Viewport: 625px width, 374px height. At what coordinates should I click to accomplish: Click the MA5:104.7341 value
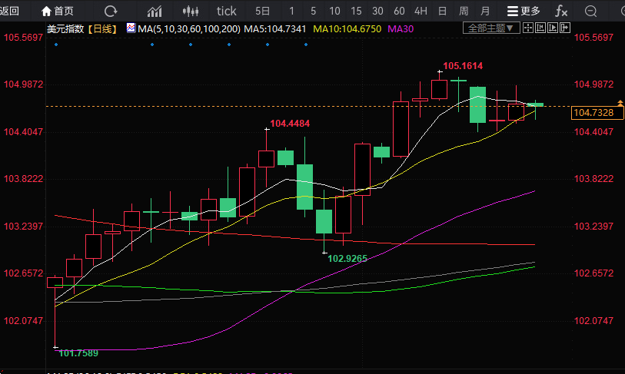(x=275, y=28)
